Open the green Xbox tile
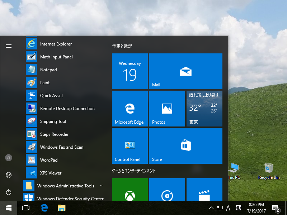 coord(130,190)
